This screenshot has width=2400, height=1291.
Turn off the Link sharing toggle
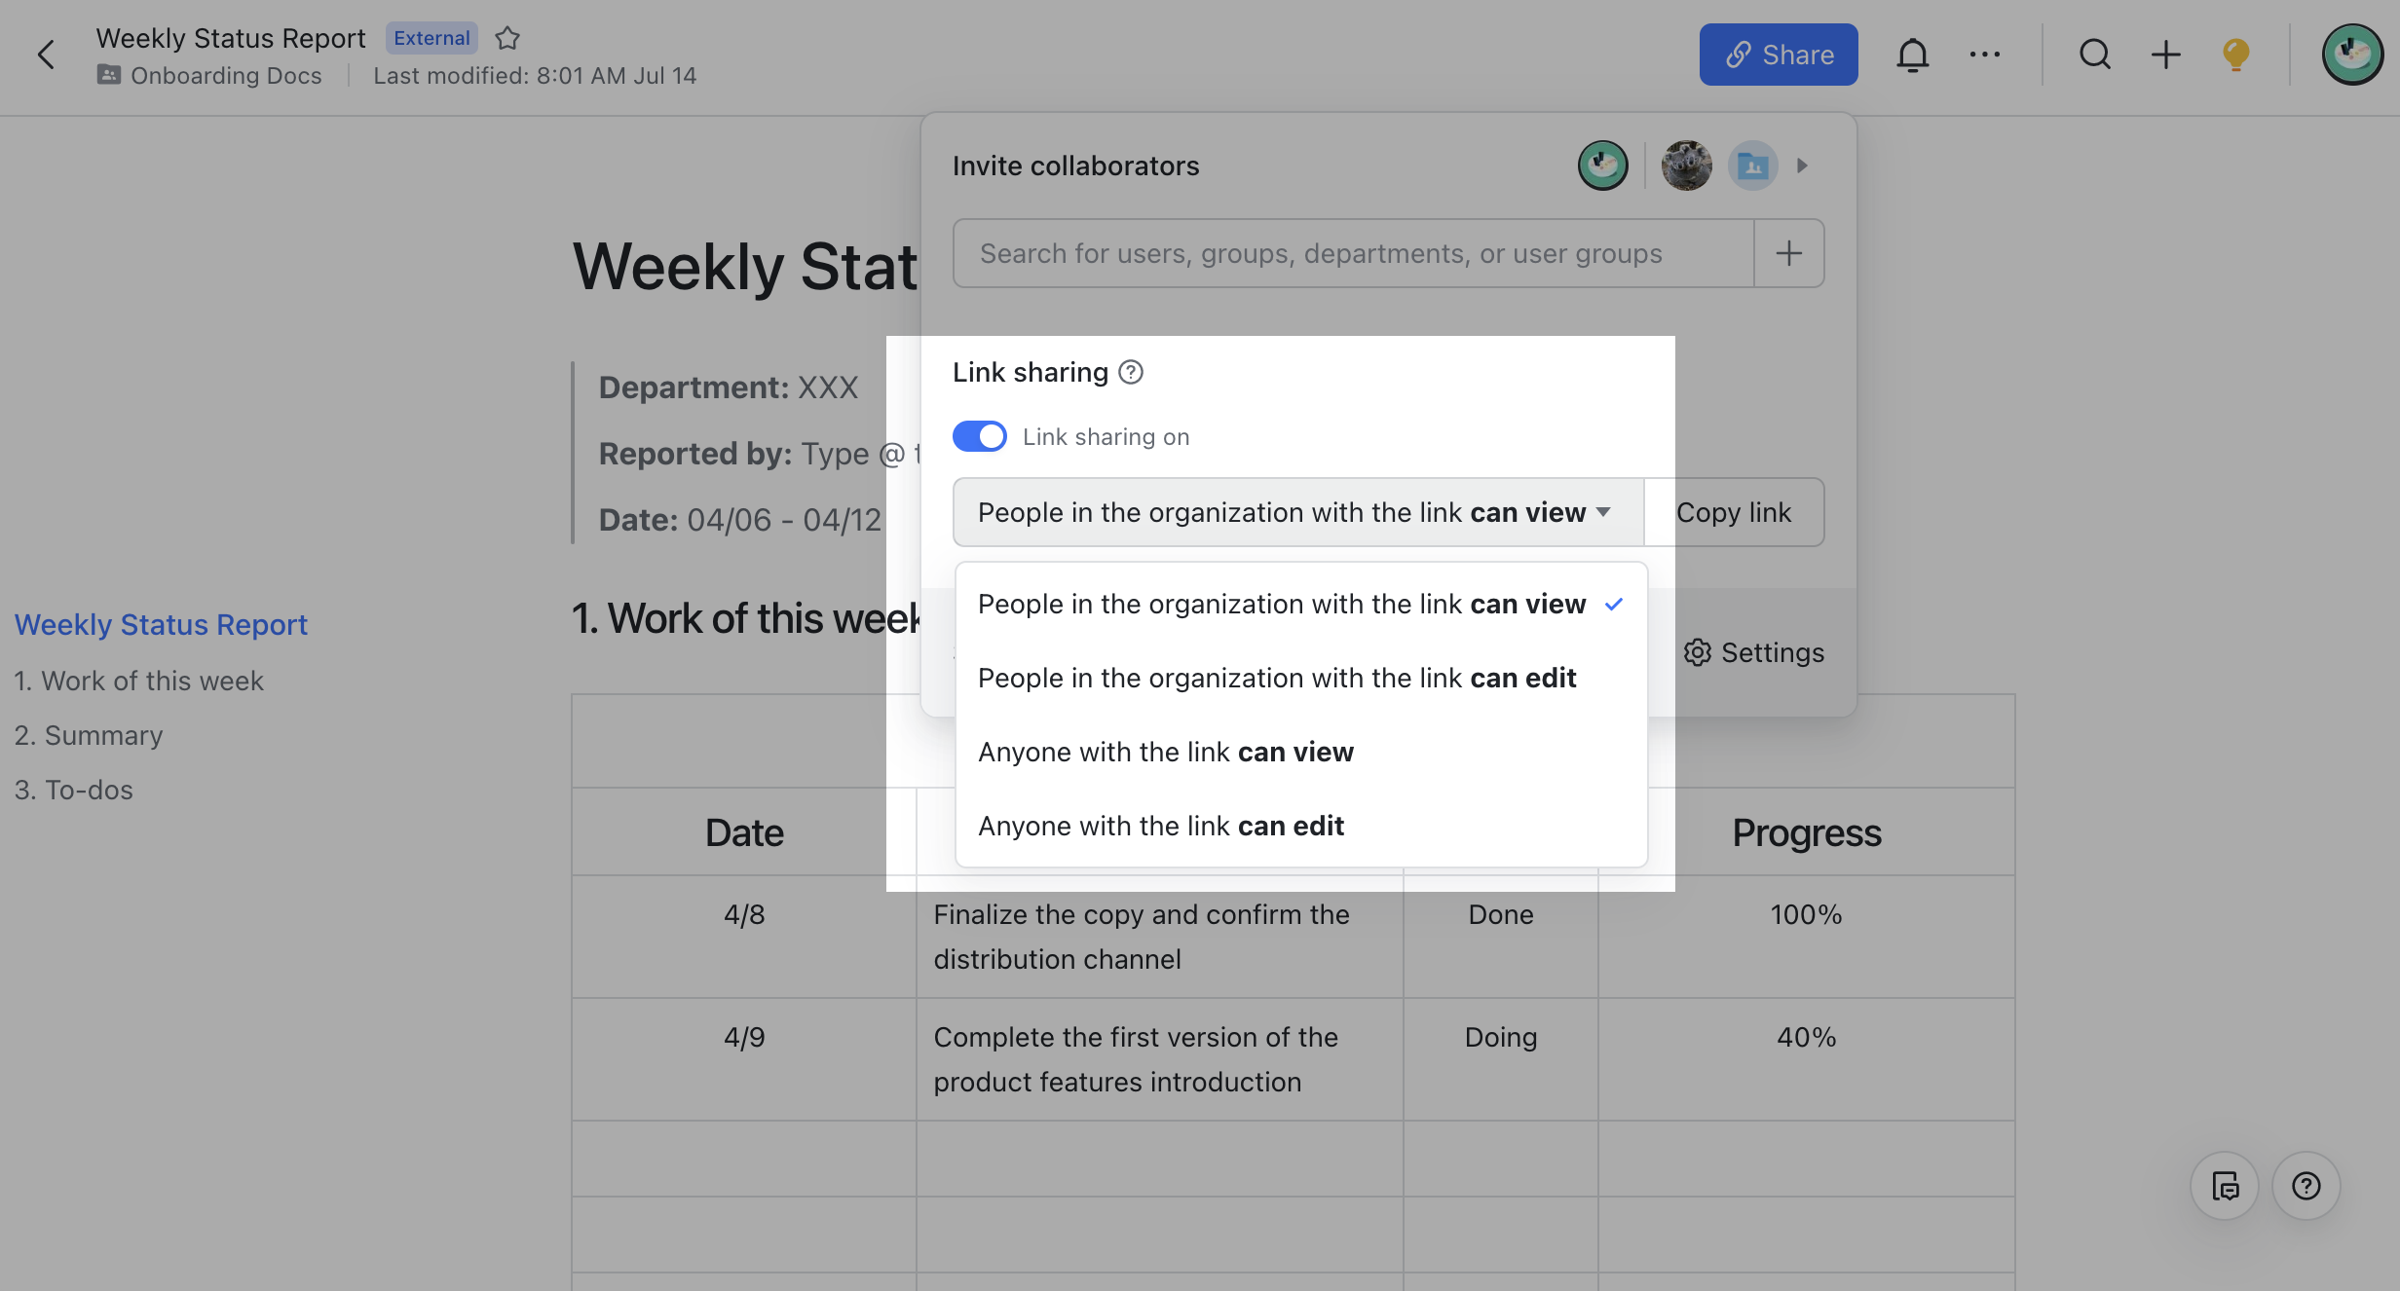[980, 436]
